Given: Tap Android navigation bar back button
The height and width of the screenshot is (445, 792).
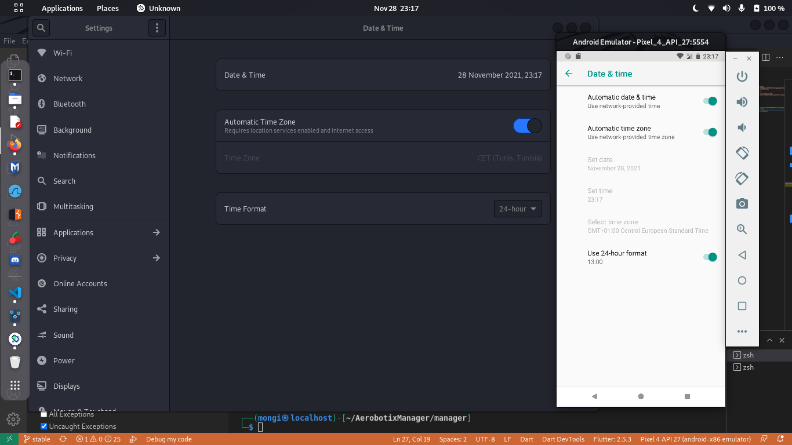Looking at the screenshot, I should [594, 397].
